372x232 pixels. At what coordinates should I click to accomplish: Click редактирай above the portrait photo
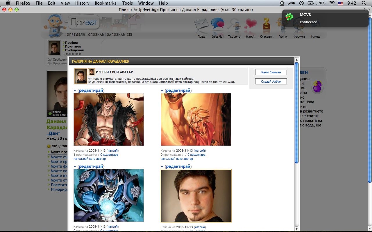click(x=178, y=166)
